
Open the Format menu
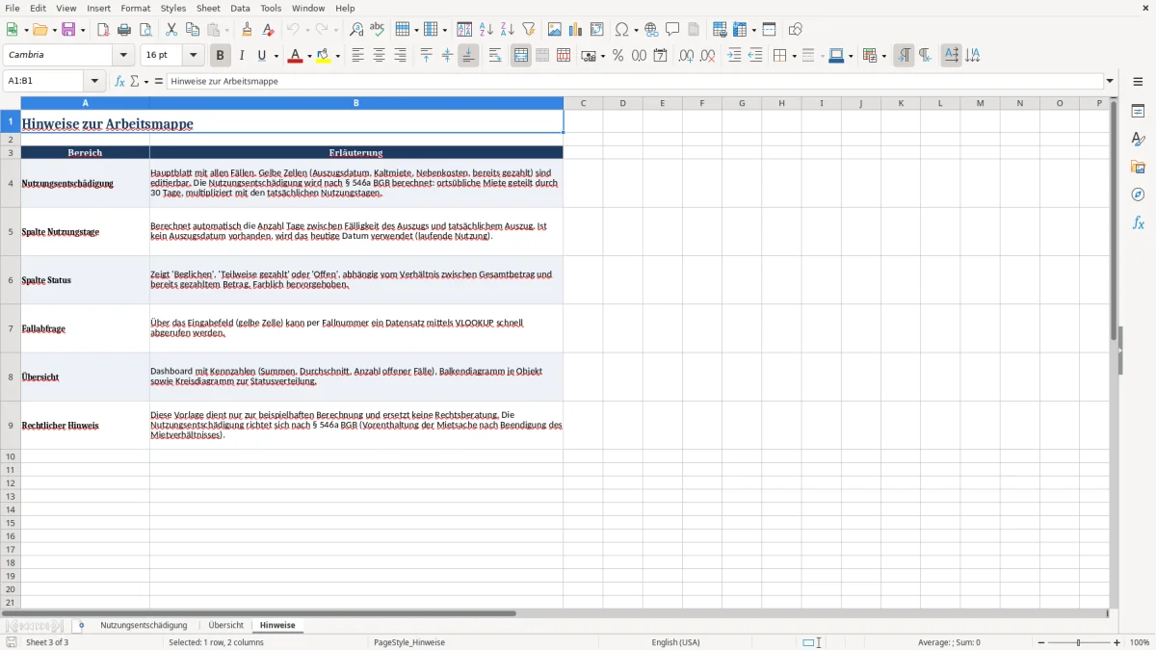(136, 8)
